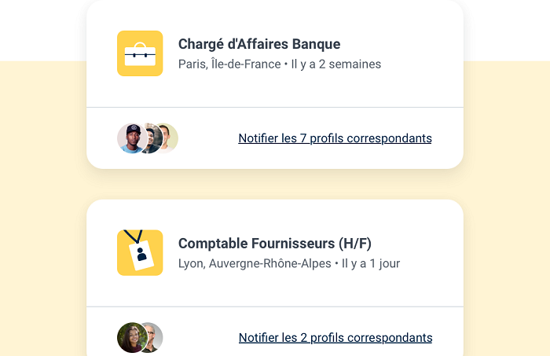Screen dimensions: 550x356
Task: Click the "Lyon, Auvergne-Rhône-Alpes" location text
Action: (x=255, y=263)
